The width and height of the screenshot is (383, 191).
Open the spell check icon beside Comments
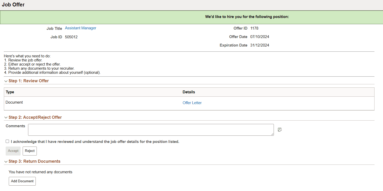coord(280,130)
